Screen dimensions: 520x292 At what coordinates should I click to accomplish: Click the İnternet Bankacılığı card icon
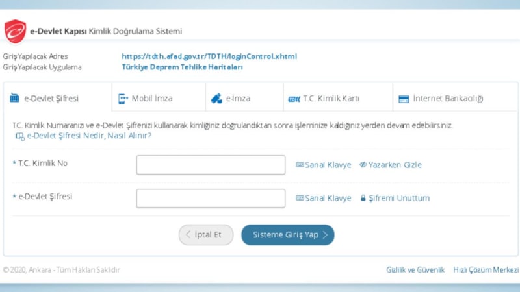403,99
